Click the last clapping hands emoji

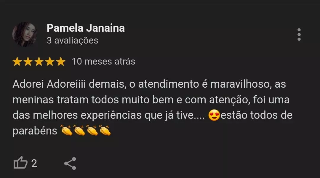(105, 131)
